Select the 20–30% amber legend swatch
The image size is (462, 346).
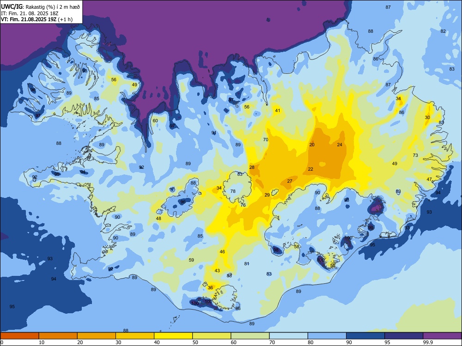coord(97,336)
